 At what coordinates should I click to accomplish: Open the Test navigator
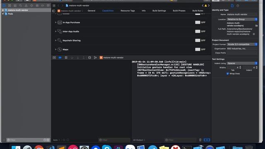[31, 5]
